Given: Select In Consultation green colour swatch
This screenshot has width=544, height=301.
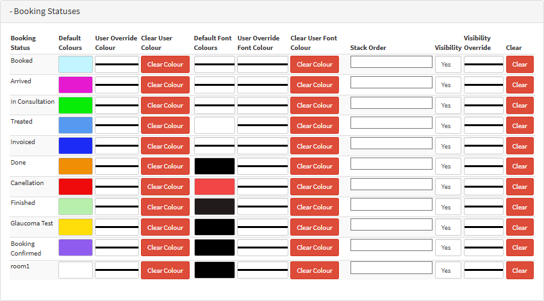Looking at the screenshot, I should pos(76,105).
